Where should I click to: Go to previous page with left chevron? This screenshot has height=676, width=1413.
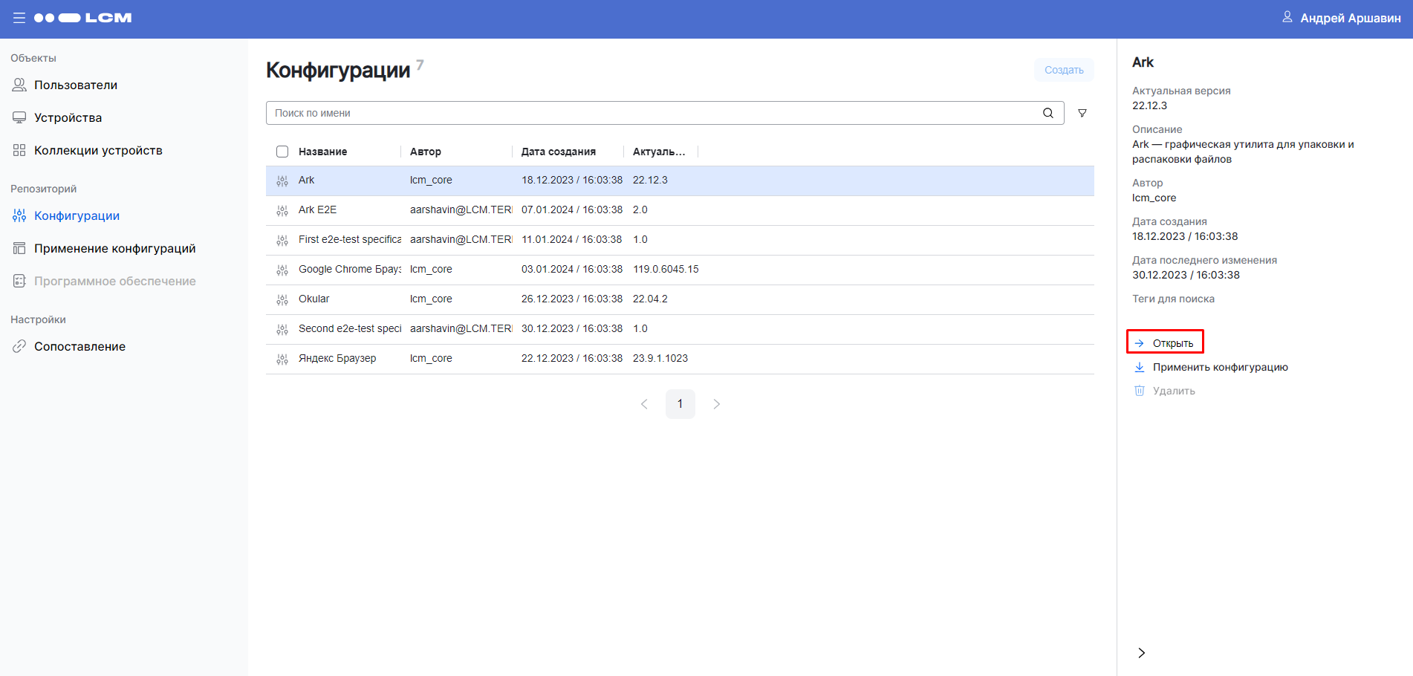[x=644, y=404]
